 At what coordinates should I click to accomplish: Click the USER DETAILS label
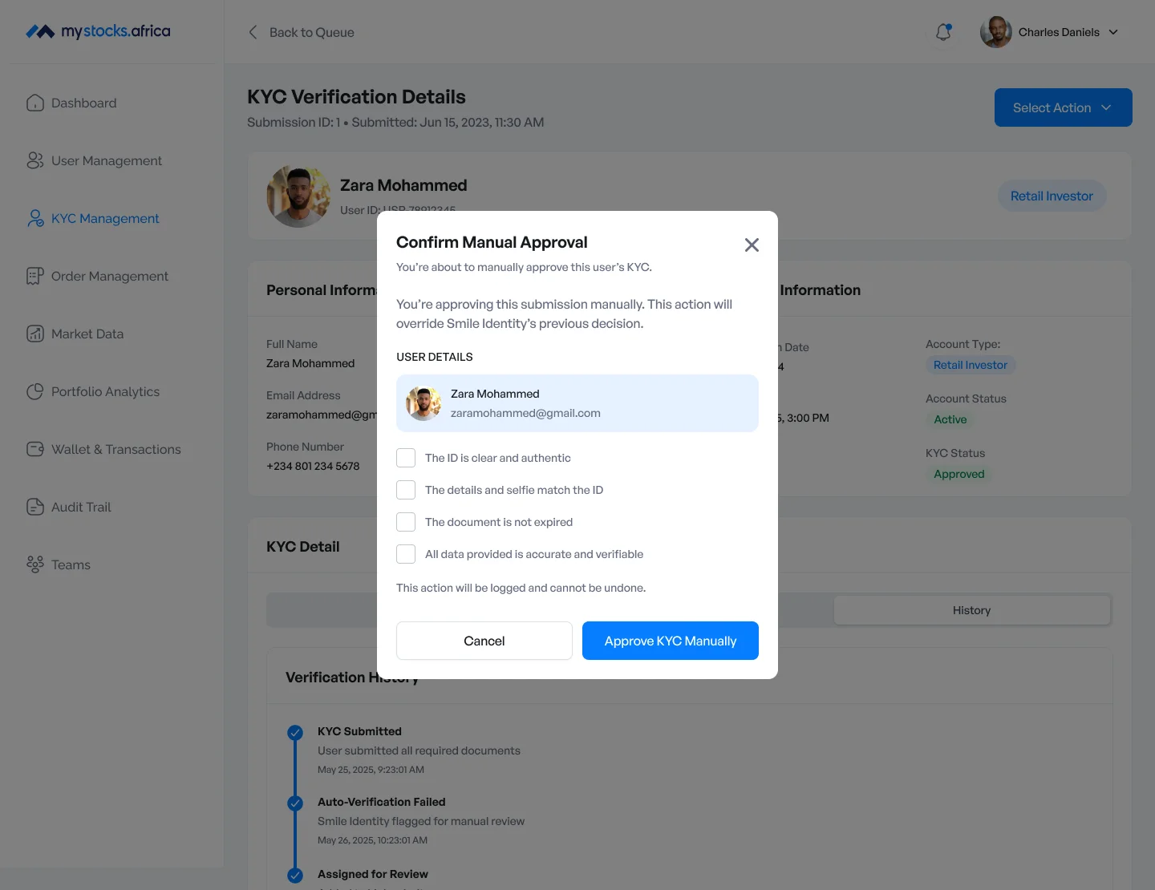pyautogui.click(x=435, y=357)
